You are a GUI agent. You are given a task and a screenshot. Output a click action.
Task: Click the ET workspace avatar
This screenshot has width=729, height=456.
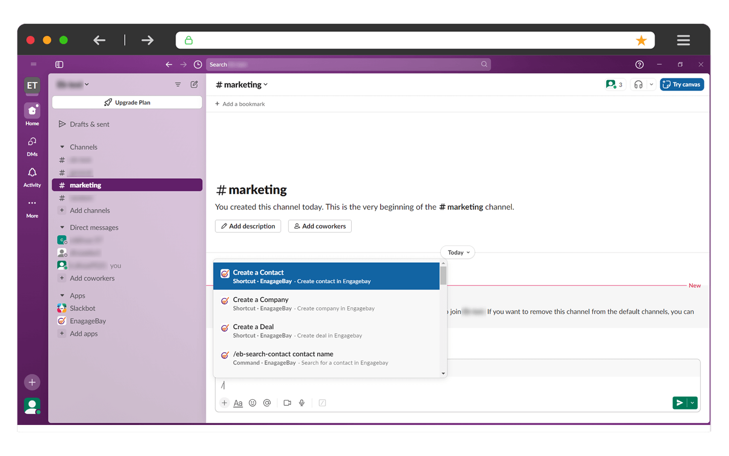pyautogui.click(x=32, y=85)
